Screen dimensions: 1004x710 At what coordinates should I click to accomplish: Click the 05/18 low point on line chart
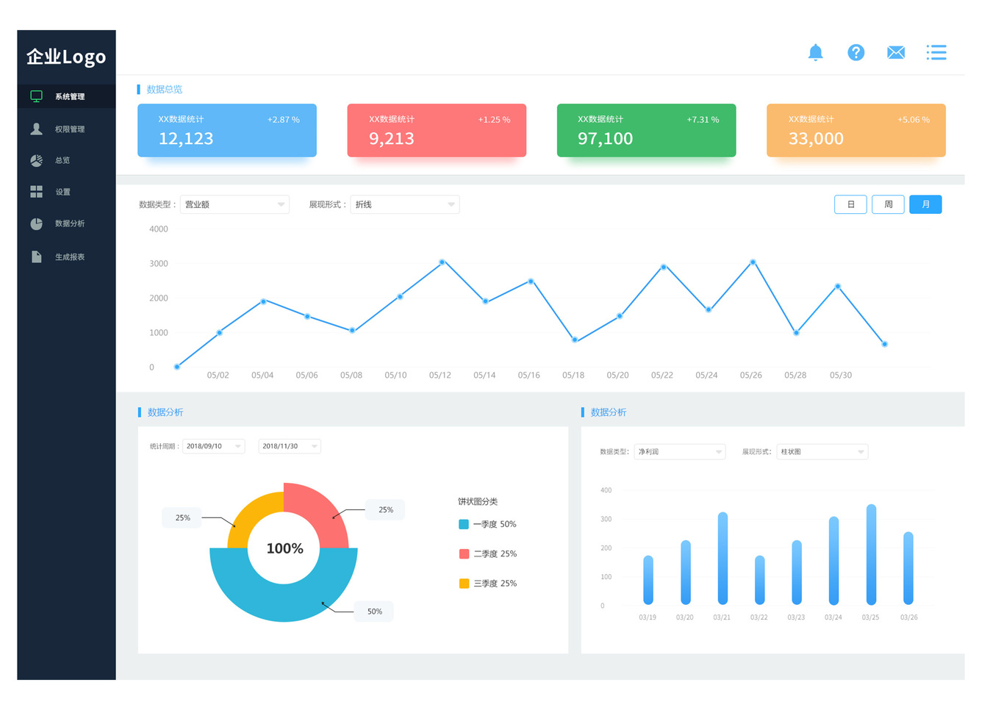575,340
